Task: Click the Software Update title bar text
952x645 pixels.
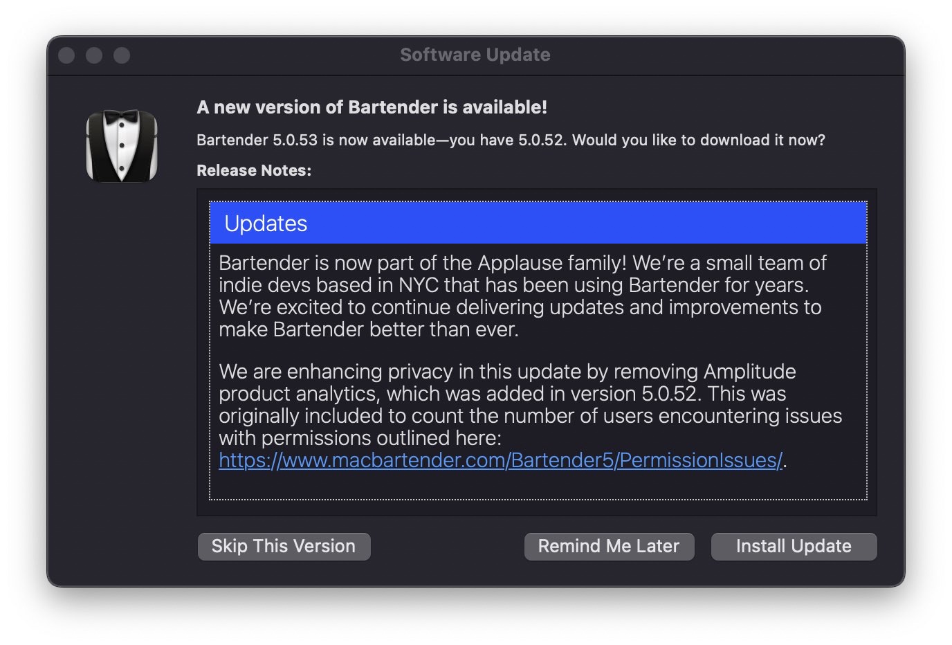Action: (x=475, y=55)
